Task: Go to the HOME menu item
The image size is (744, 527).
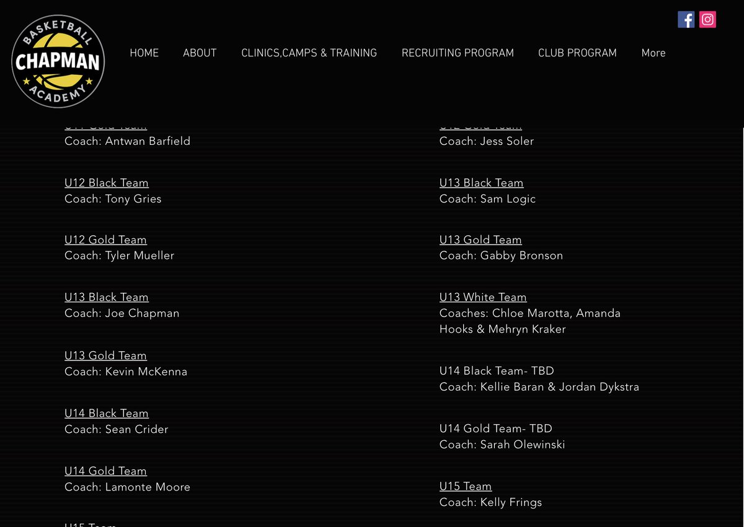Action: 144,53
